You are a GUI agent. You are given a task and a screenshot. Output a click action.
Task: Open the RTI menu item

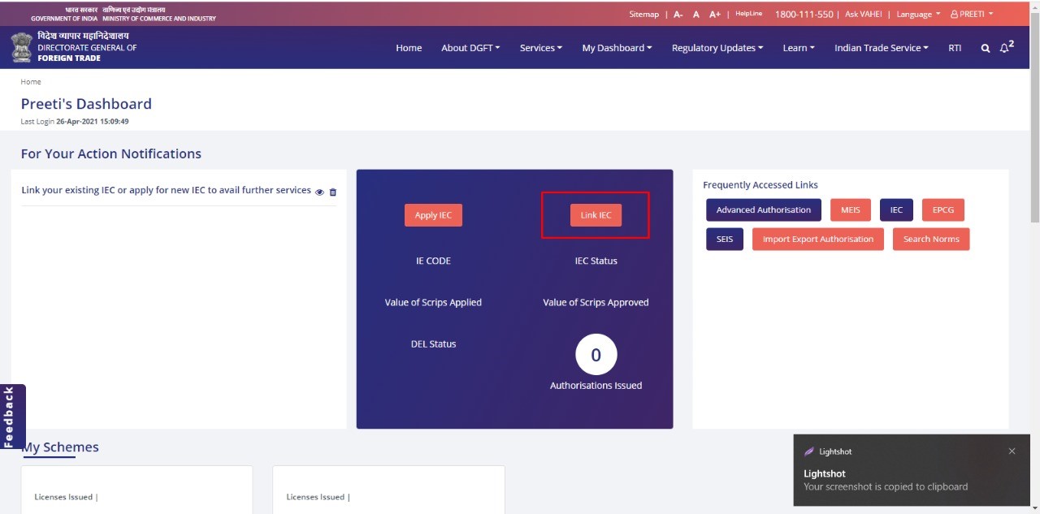coord(955,48)
